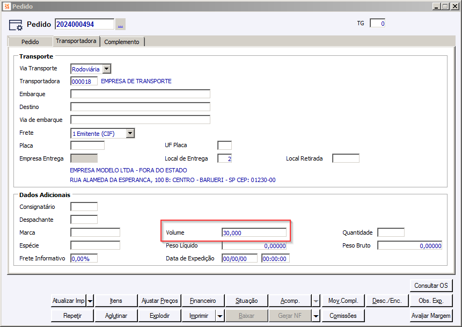The width and height of the screenshot is (462, 327).
Task: Expand the Acomp. dropdown arrow
Action: [316, 301]
